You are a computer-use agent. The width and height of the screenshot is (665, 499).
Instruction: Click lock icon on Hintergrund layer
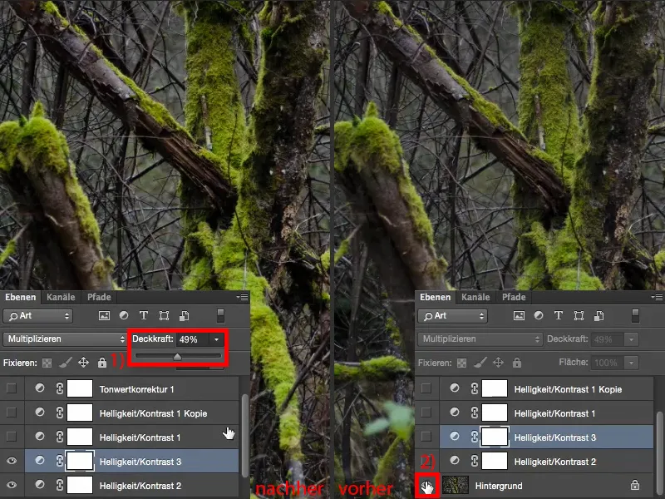point(635,485)
